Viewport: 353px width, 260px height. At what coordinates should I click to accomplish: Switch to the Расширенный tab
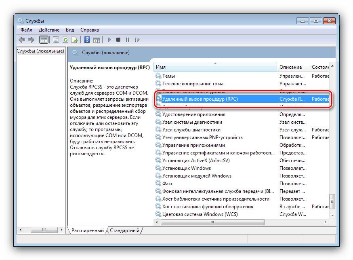tap(87, 230)
